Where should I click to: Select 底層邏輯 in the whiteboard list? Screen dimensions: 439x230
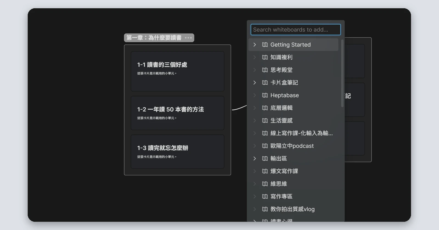(293, 108)
